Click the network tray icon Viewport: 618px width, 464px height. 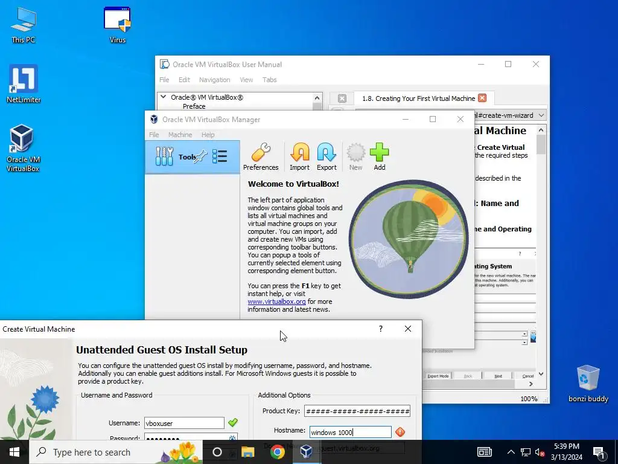[526, 452]
